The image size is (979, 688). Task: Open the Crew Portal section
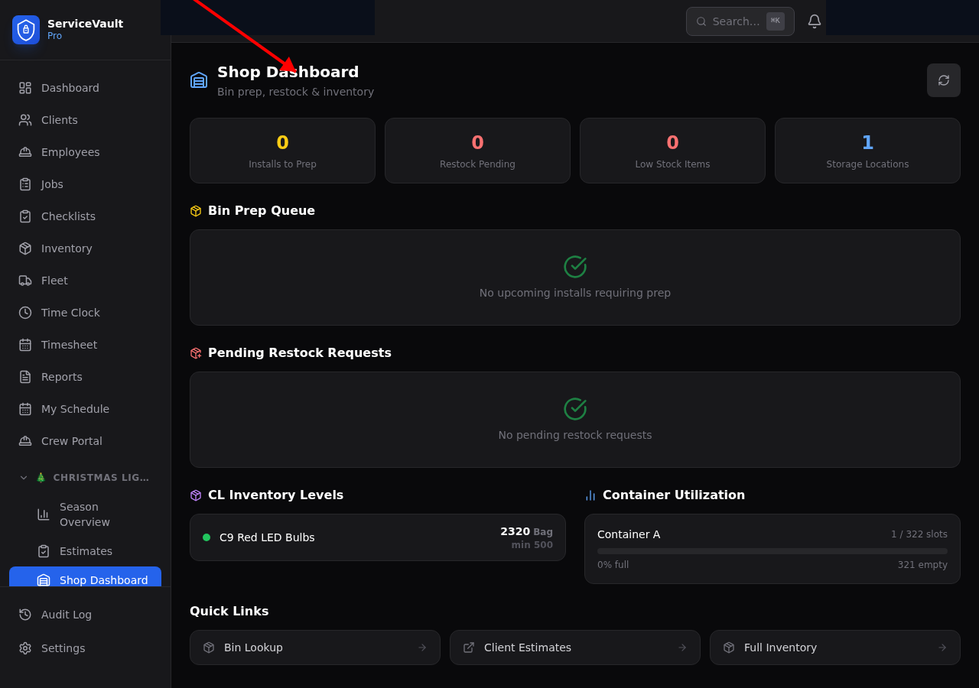[x=71, y=440]
